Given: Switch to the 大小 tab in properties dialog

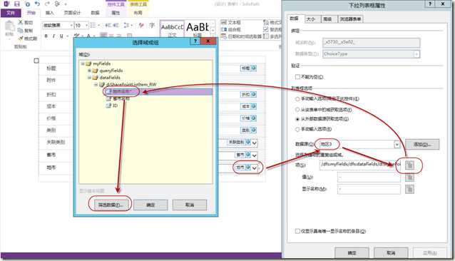Looking at the screenshot, I should point(311,19).
